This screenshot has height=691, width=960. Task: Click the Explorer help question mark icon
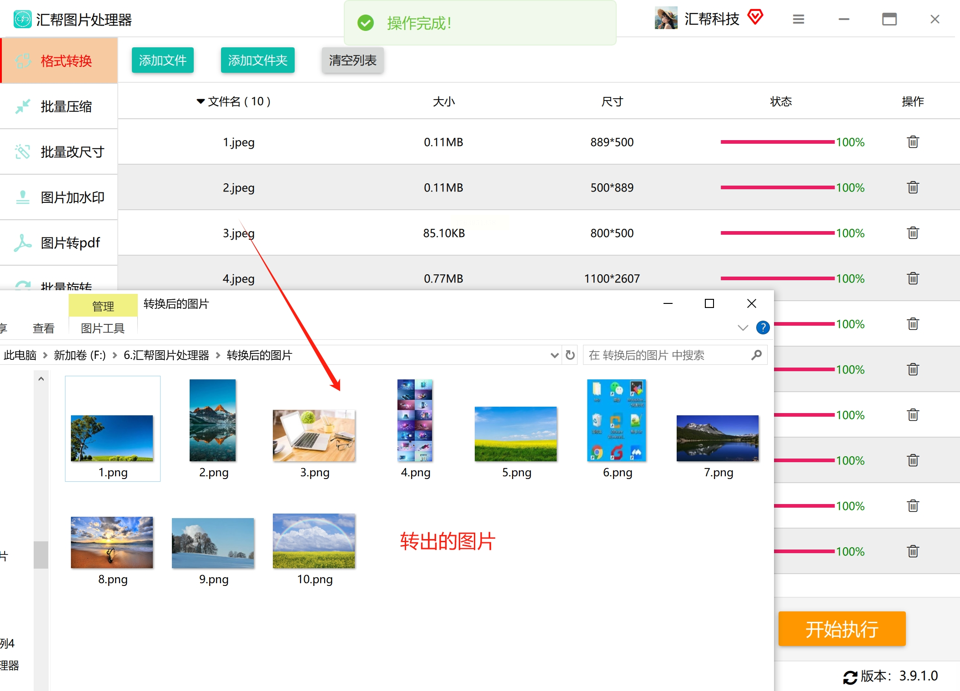[x=763, y=328]
